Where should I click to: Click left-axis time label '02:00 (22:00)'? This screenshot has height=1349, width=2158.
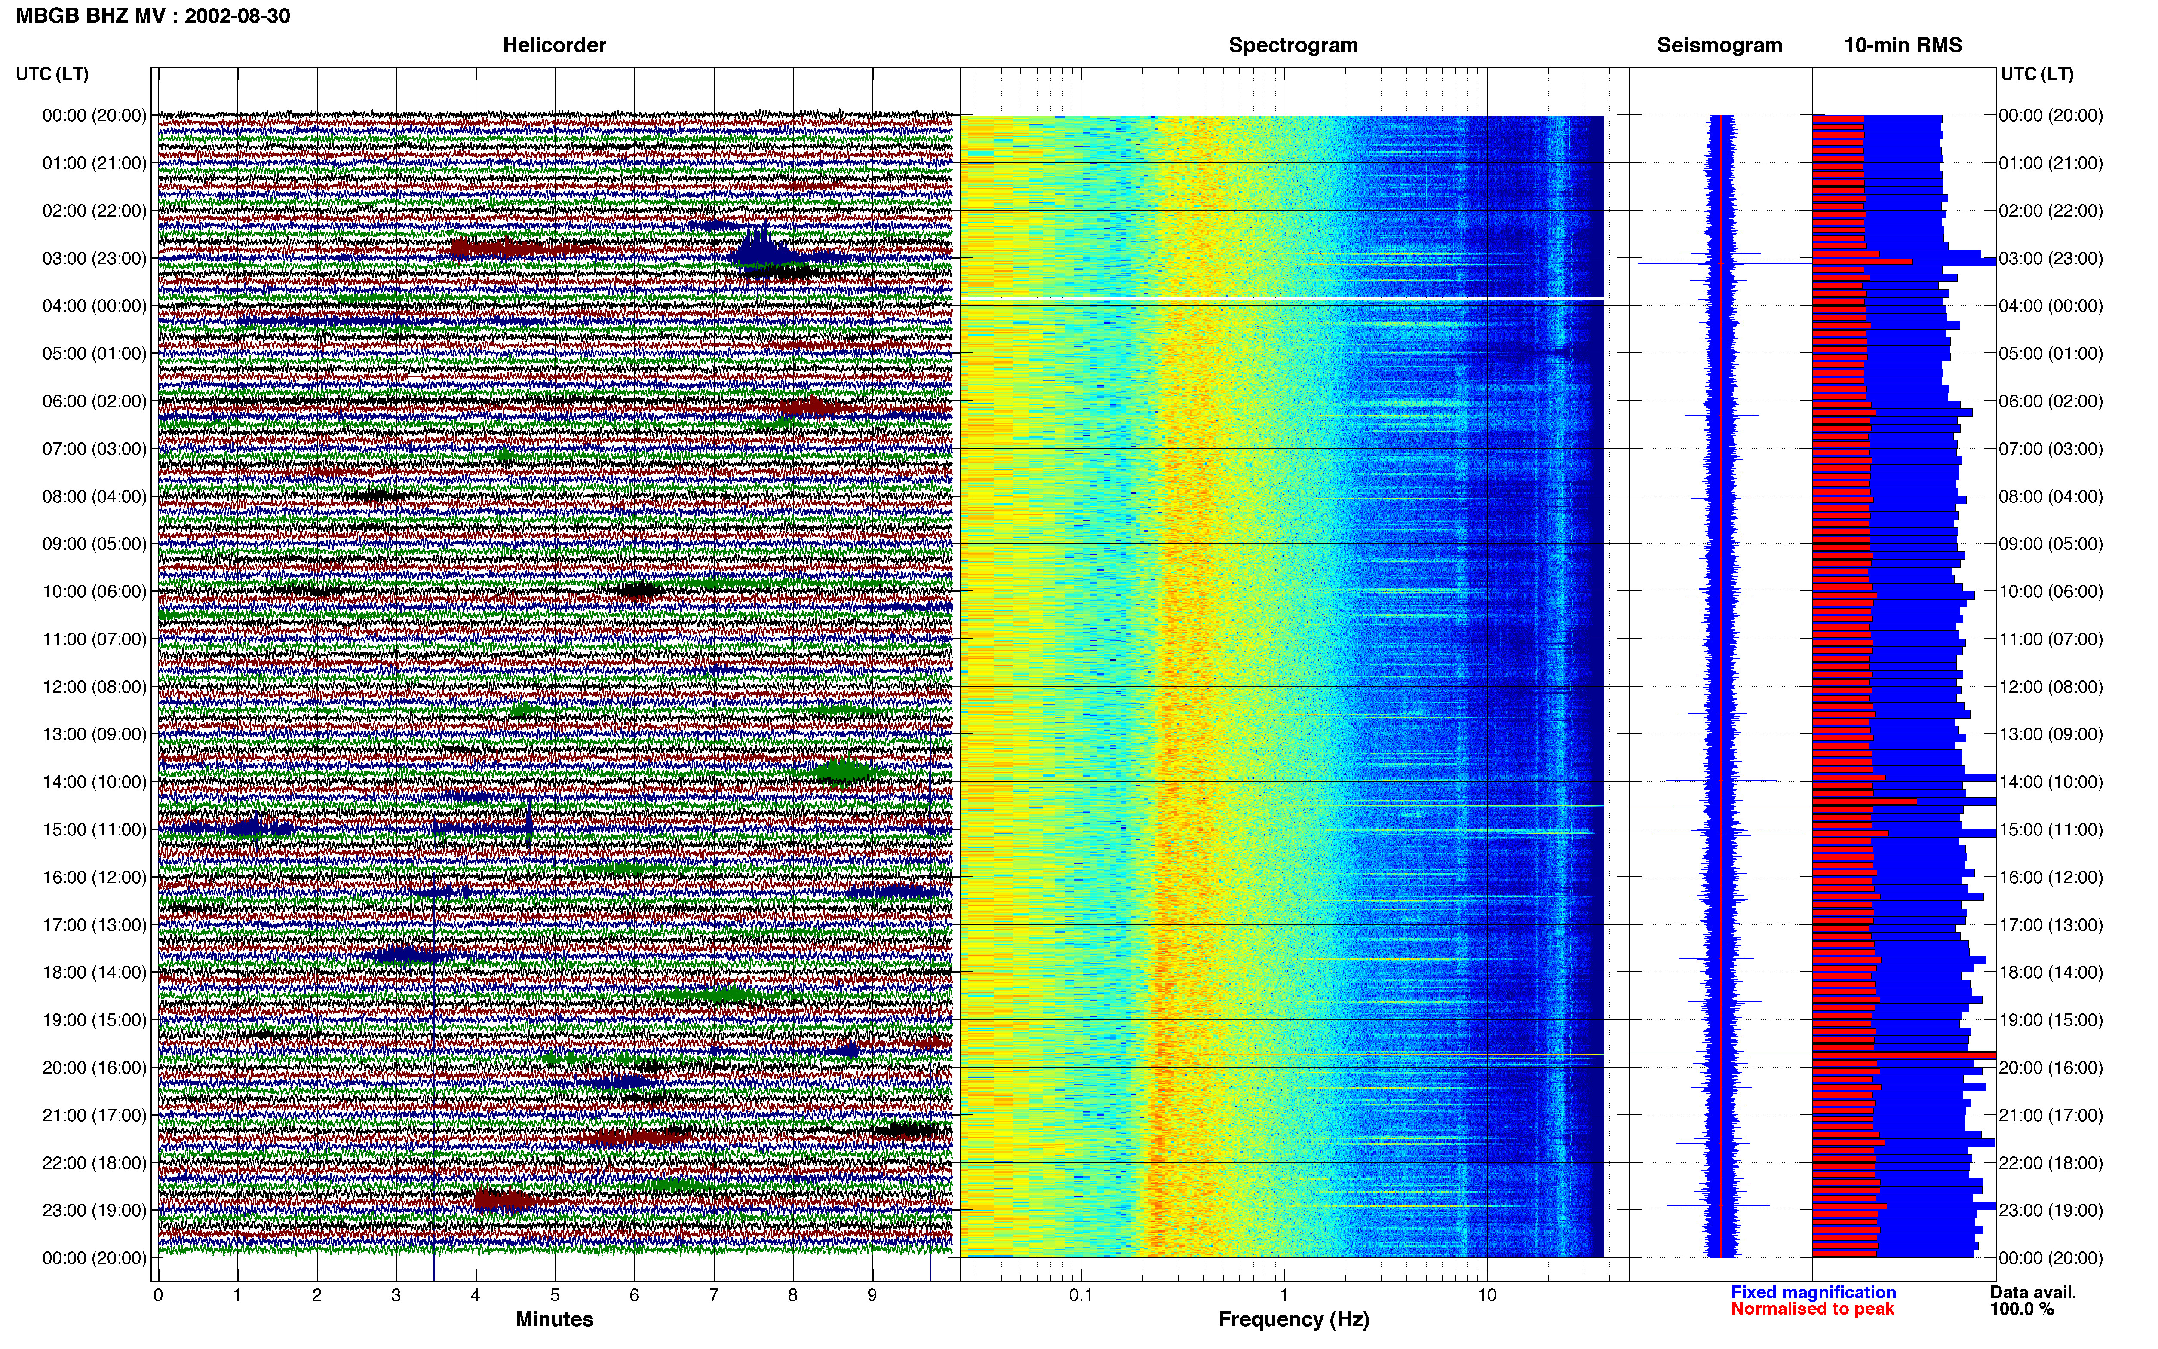pyautogui.click(x=95, y=211)
